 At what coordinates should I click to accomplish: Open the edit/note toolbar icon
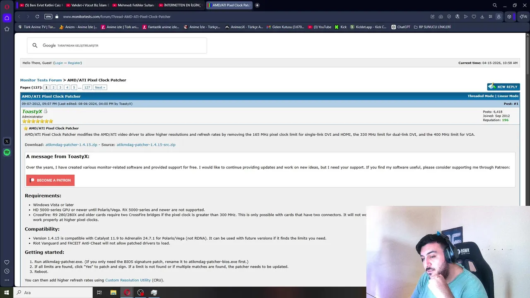click(432, 17)
